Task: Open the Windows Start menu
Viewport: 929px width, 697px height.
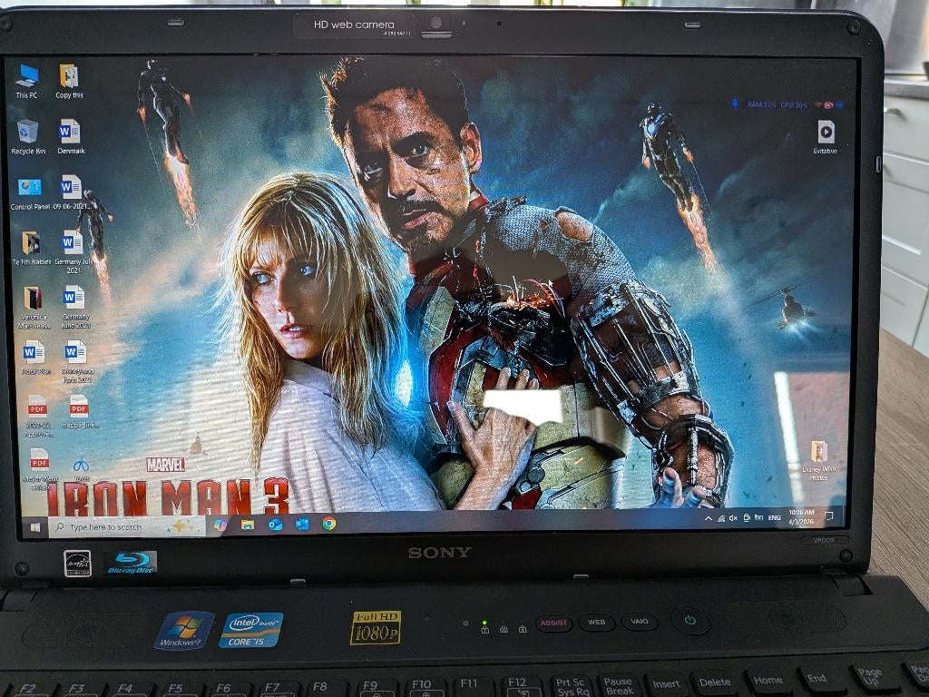Action: (35, 527)
